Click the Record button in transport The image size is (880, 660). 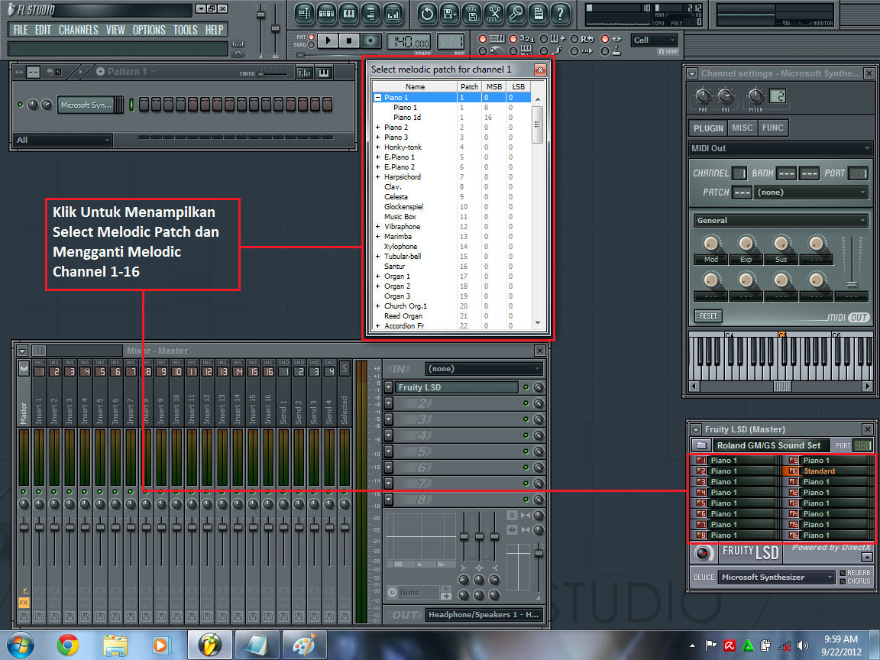pyautogui.click(x=370, y=41)
